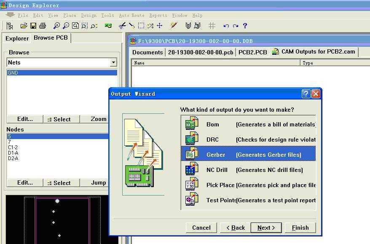370x244 pixels.
Task: Go Back in the Output Wizard
Action: tap(235, 228)
